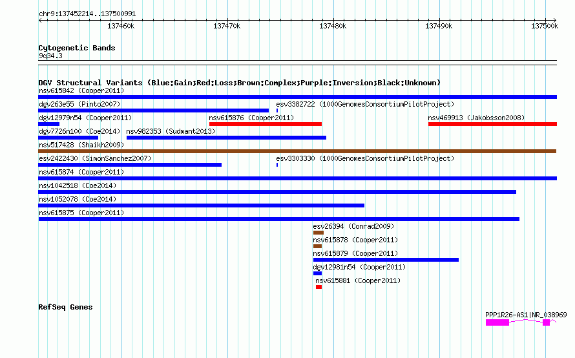Viewport: 575px width, 358px height.
Task: Click the esv3382722 small blue variant marker
Action: 277,111
